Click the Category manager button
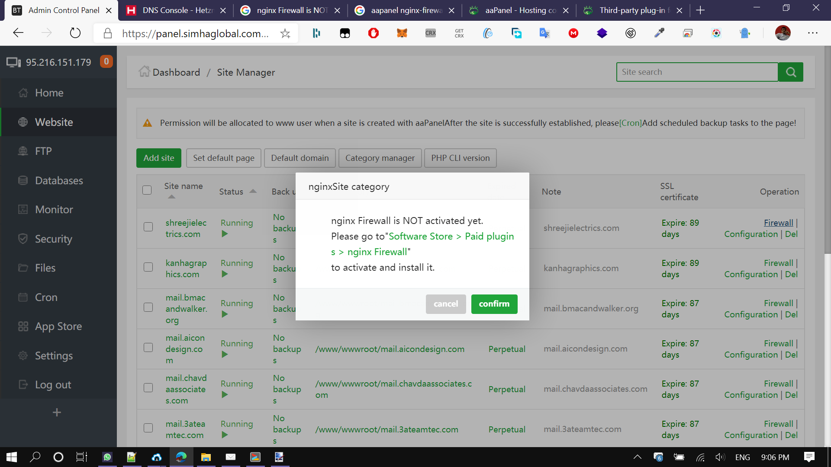 tap(380, 158)
